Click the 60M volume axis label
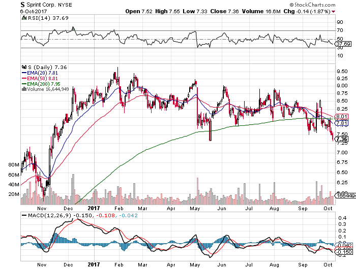This screenshot has height=269, width=356. 14,175
